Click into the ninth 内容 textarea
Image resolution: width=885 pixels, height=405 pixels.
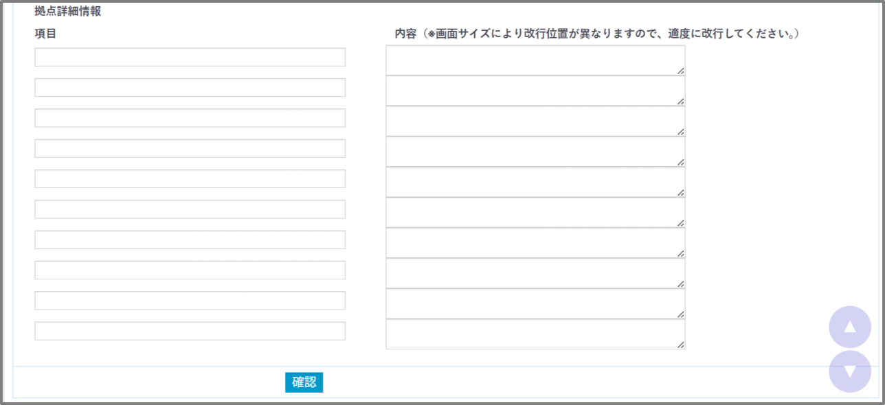pyautogui.click(x=535, y=304)
